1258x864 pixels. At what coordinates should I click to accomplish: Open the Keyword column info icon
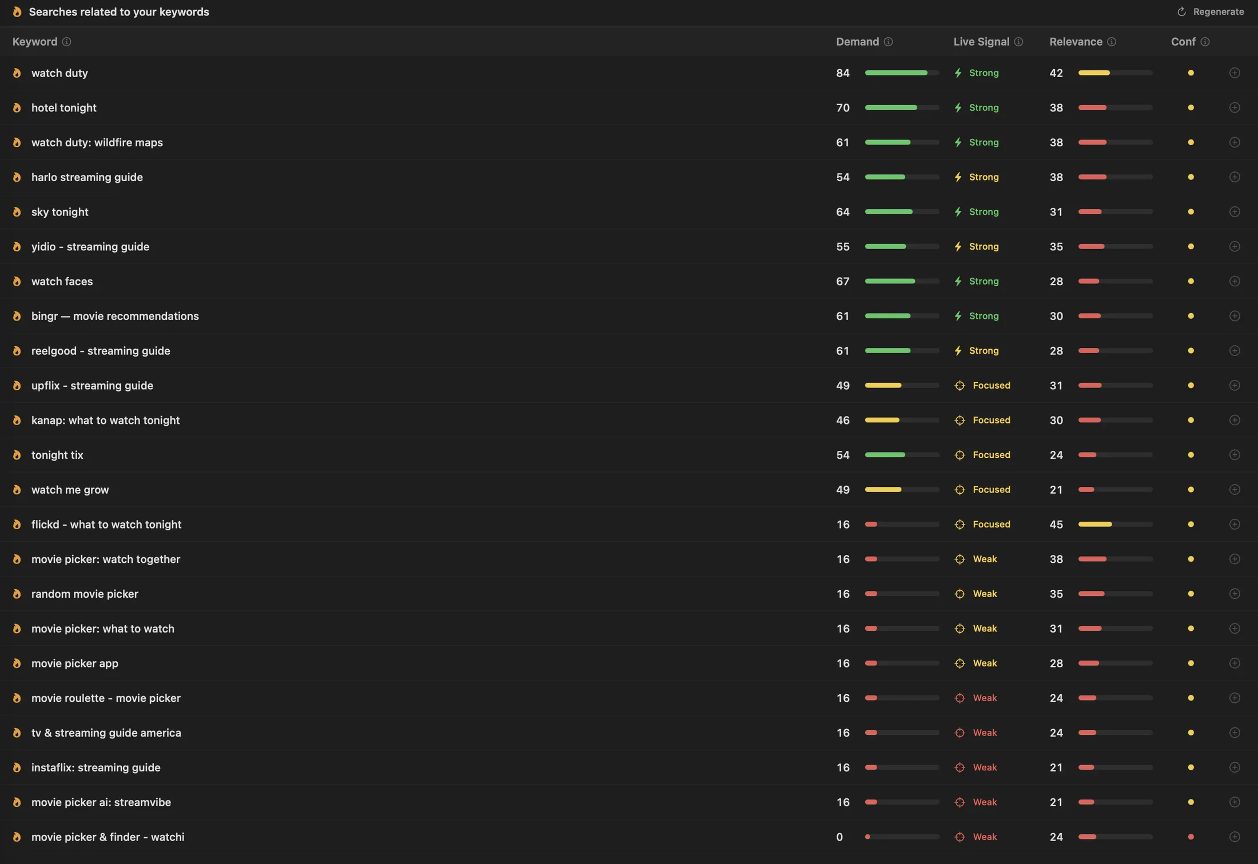pyautogui.click(x=66, y=42)
